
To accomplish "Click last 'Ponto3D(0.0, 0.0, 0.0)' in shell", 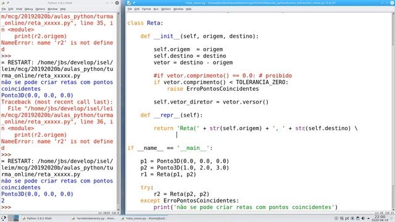I will point(37,194).
